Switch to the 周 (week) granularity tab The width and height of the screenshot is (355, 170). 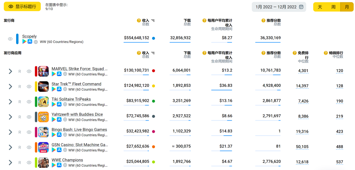tap(333, 7)
